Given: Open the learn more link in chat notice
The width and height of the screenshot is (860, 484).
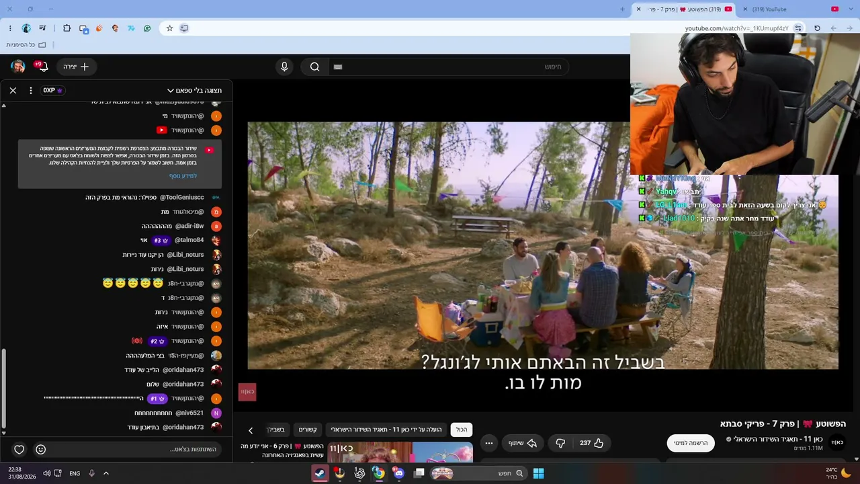Looking at the screenshot, I should (183, 176).
